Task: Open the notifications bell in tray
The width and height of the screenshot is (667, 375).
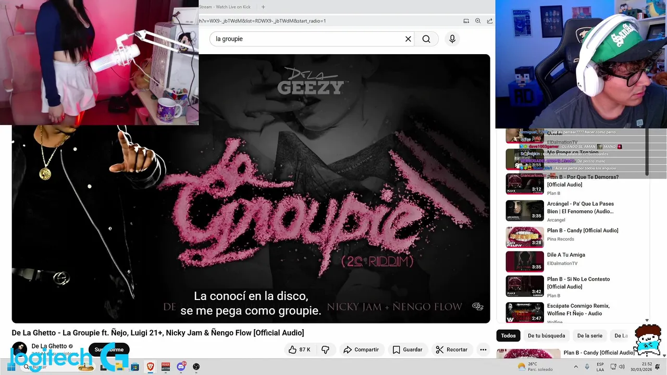Action: pyautogui.click(x=657, y=367)
